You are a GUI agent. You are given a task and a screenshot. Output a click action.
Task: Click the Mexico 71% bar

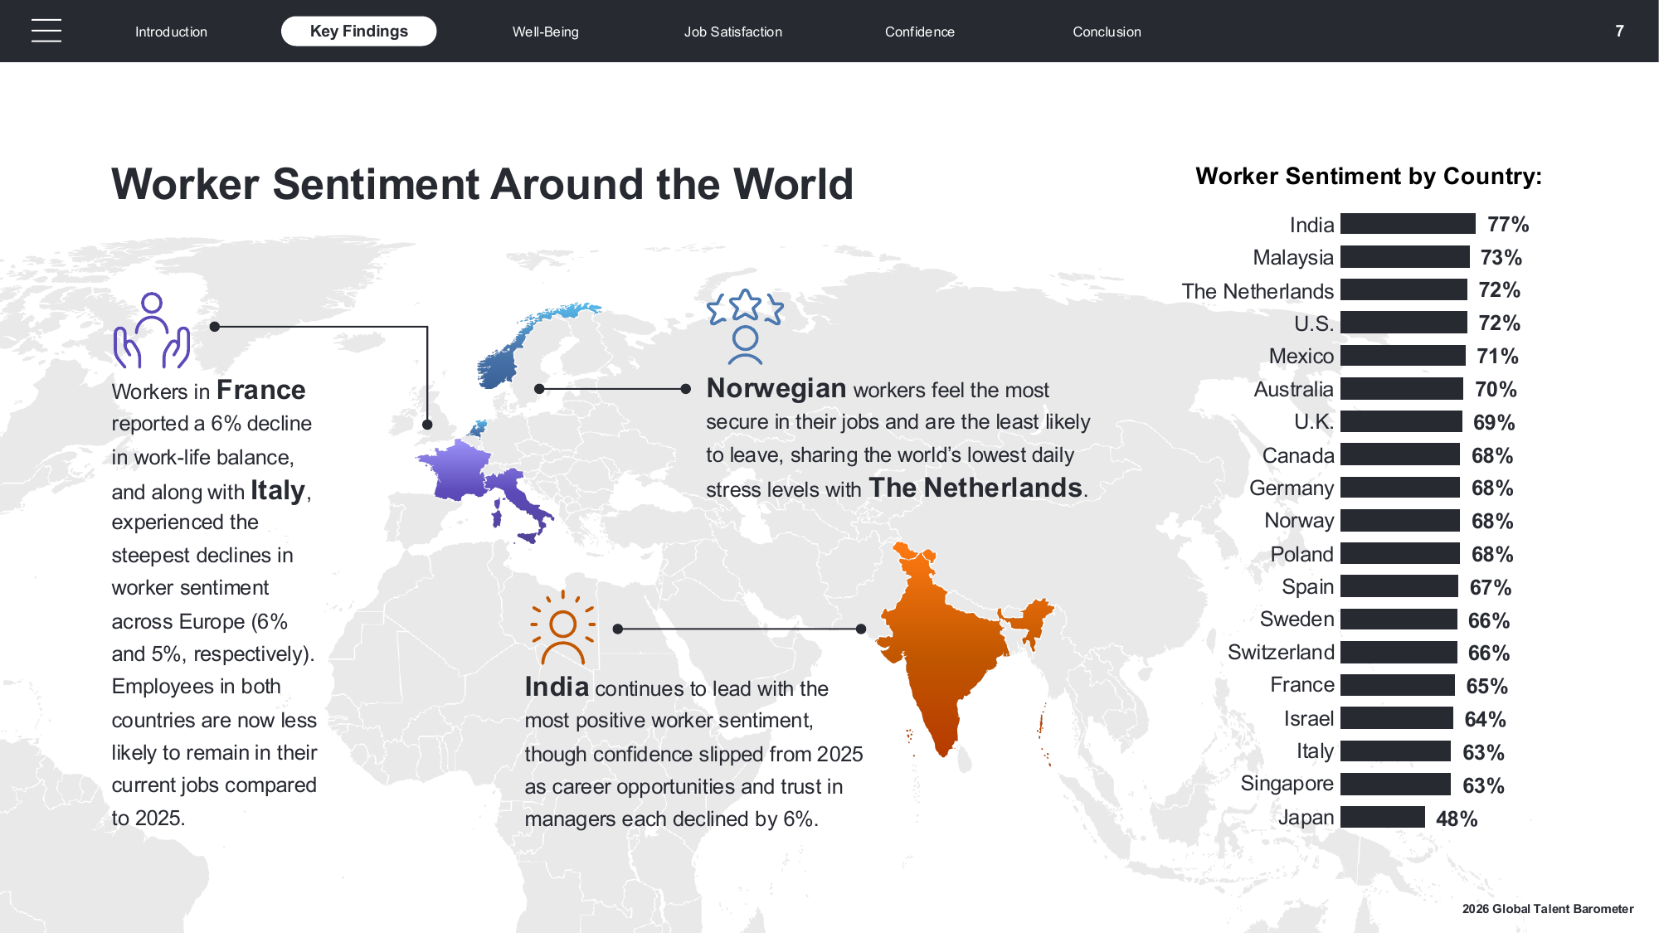point(1403,356)
